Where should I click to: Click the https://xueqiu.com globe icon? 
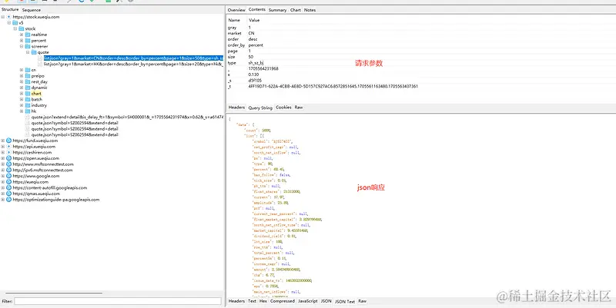pyautogui.click(x=9, y=182)
